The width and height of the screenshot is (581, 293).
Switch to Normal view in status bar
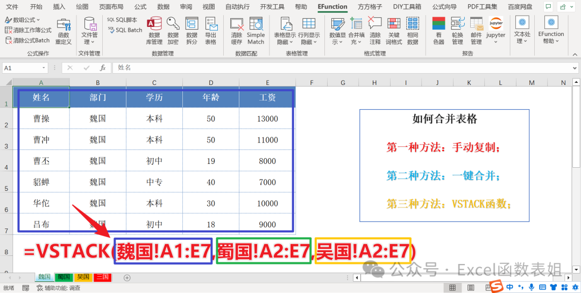pos(452,288)
